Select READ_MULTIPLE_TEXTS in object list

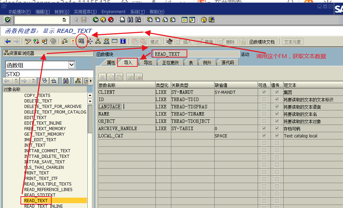click(48, 184)
